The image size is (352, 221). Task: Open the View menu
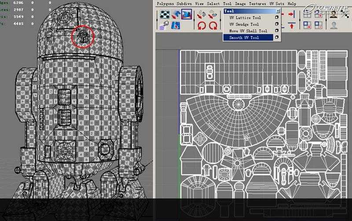pos(199,4)
